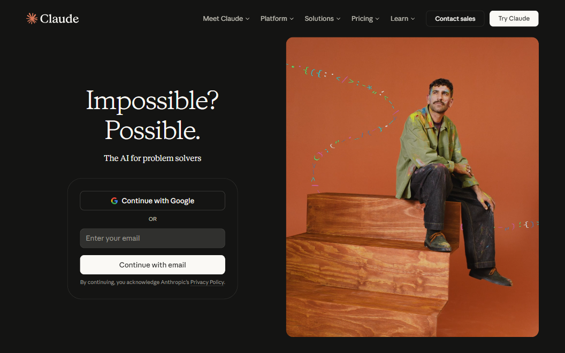
Task: Select the Solutions menu item
Action: pos(322,18)
